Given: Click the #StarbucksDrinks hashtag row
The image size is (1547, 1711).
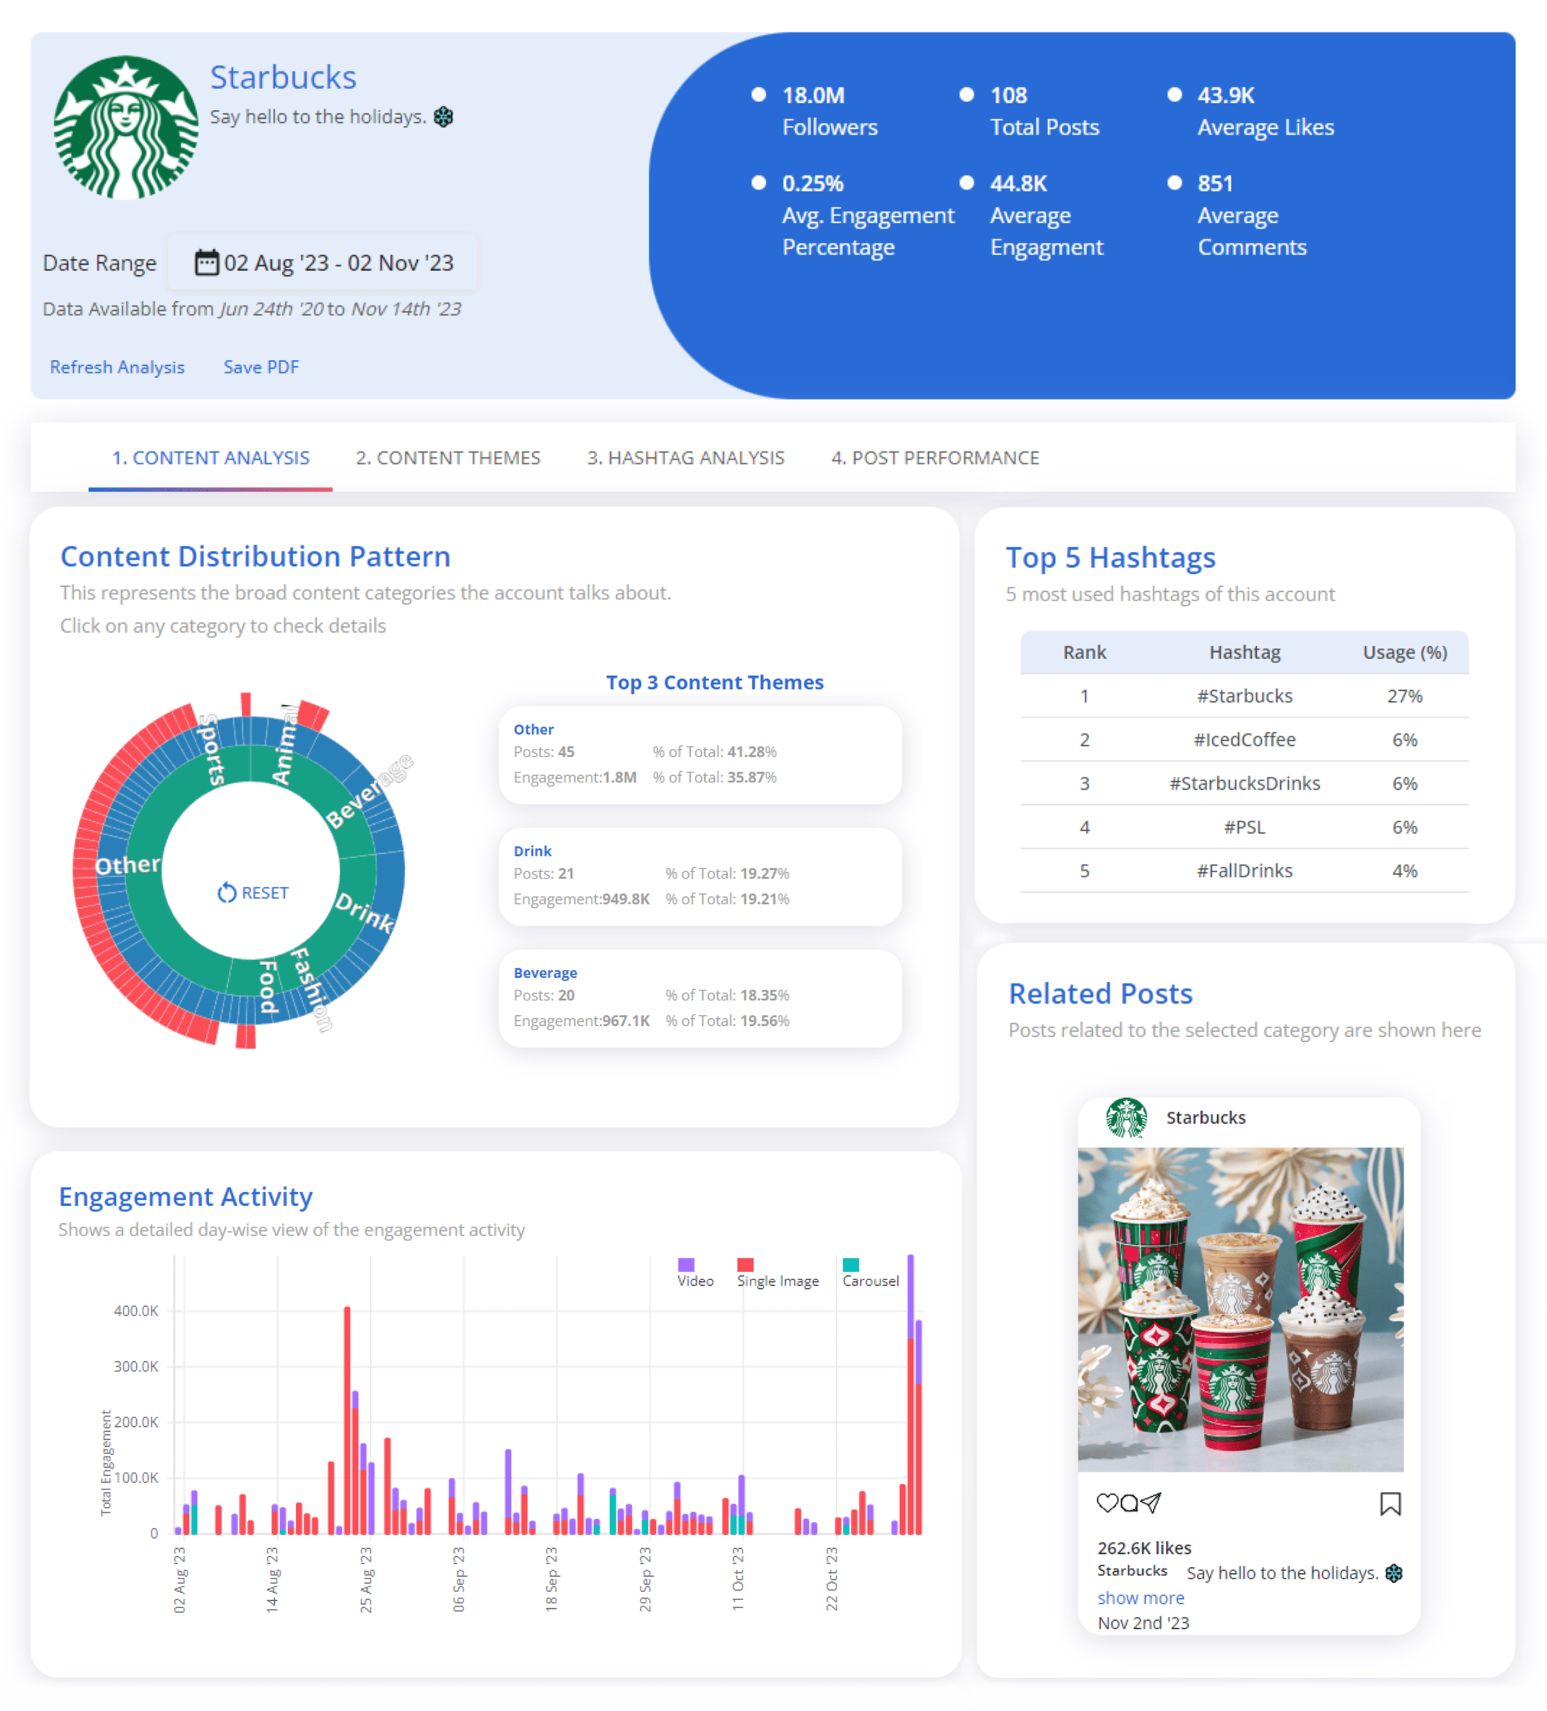Looking at the screenshot, I should (x=1244, y=783).
